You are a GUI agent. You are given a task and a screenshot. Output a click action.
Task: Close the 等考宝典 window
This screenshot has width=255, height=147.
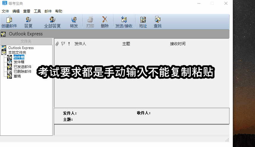(226, 3)
